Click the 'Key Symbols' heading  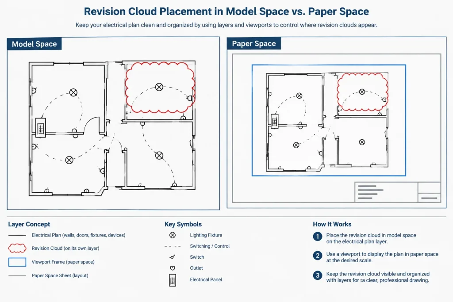point(183,224)
